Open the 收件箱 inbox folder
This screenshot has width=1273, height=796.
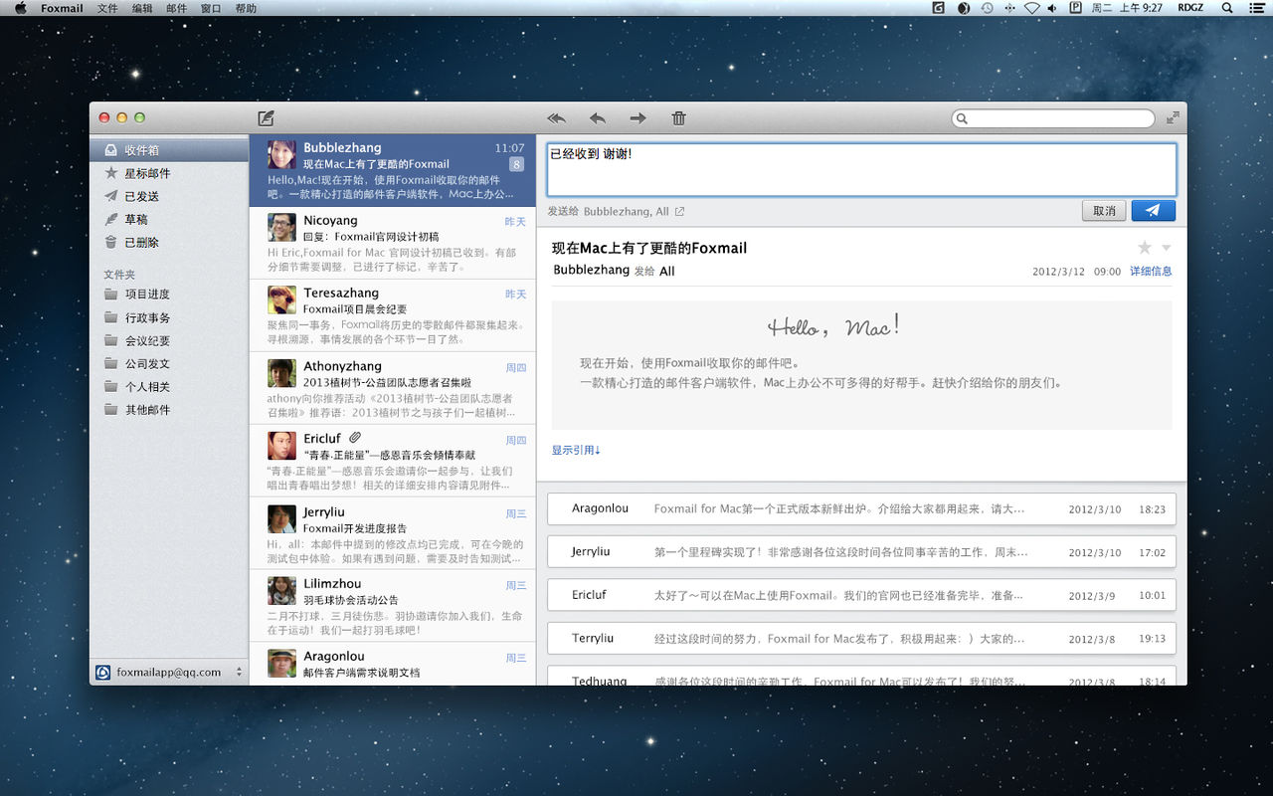coord(168,150)
